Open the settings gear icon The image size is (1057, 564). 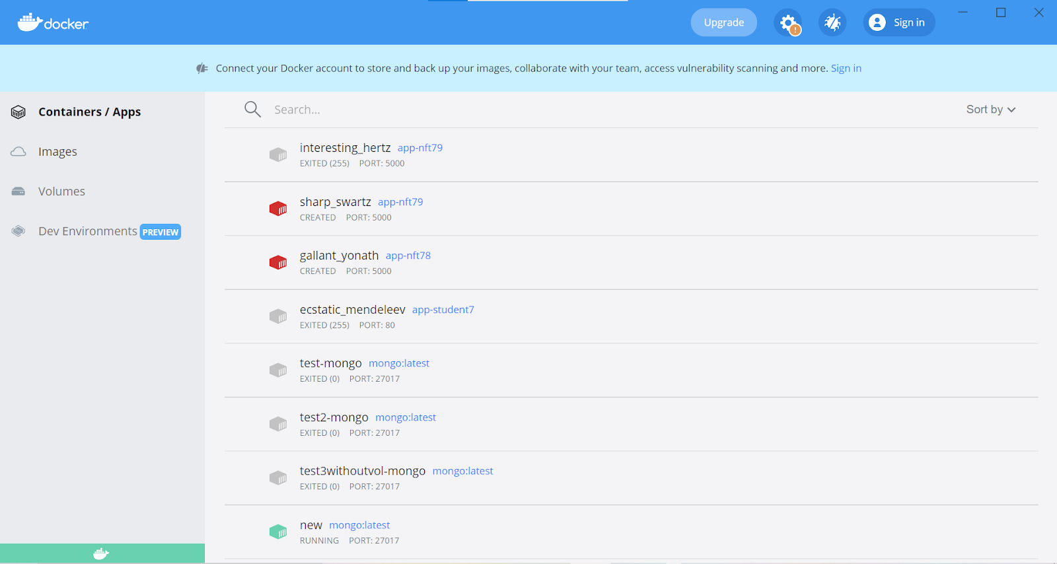point(787,23)
